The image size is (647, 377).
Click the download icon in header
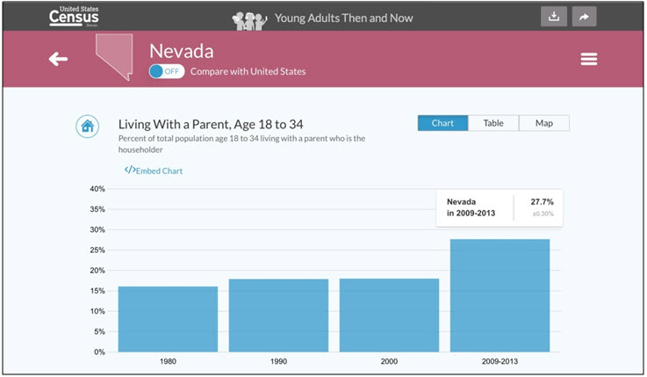tap(554, 17)
